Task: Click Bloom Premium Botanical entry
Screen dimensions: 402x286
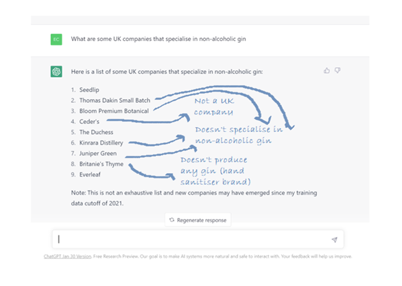Action: 114,111
